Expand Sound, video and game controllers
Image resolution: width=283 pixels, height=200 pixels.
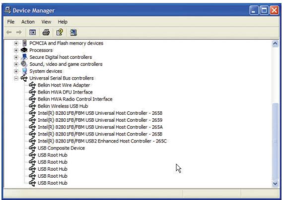pos(16,64)
